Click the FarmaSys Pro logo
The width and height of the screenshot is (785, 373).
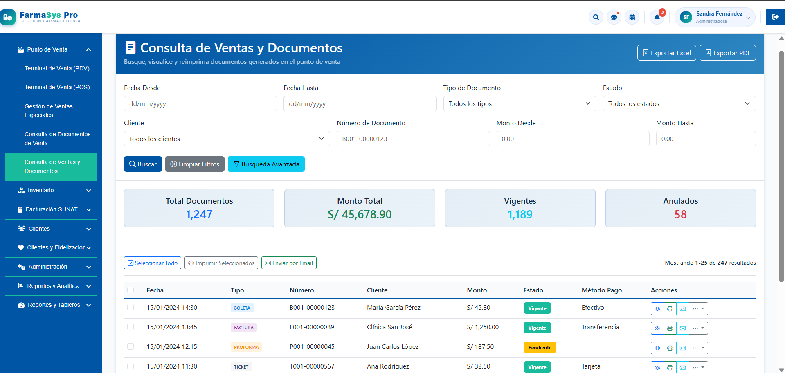click(x=41, y=17)
